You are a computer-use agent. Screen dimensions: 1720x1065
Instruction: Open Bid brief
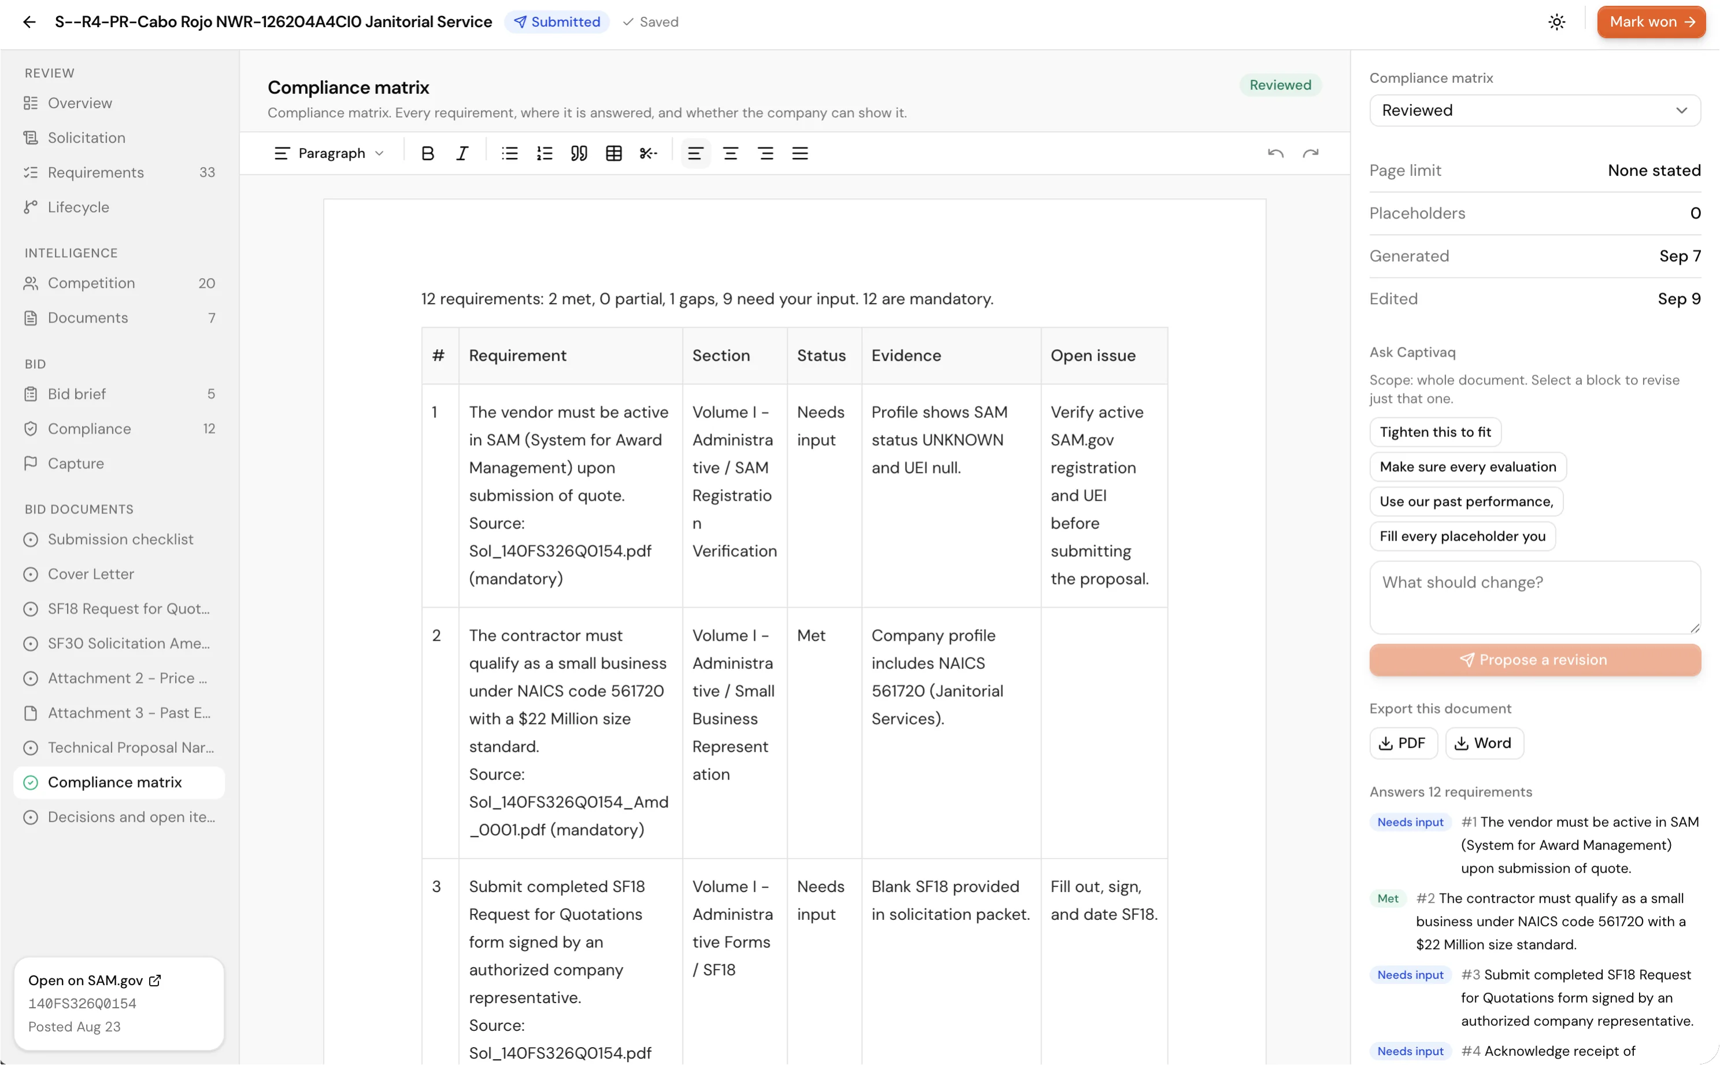click(119, 394)
